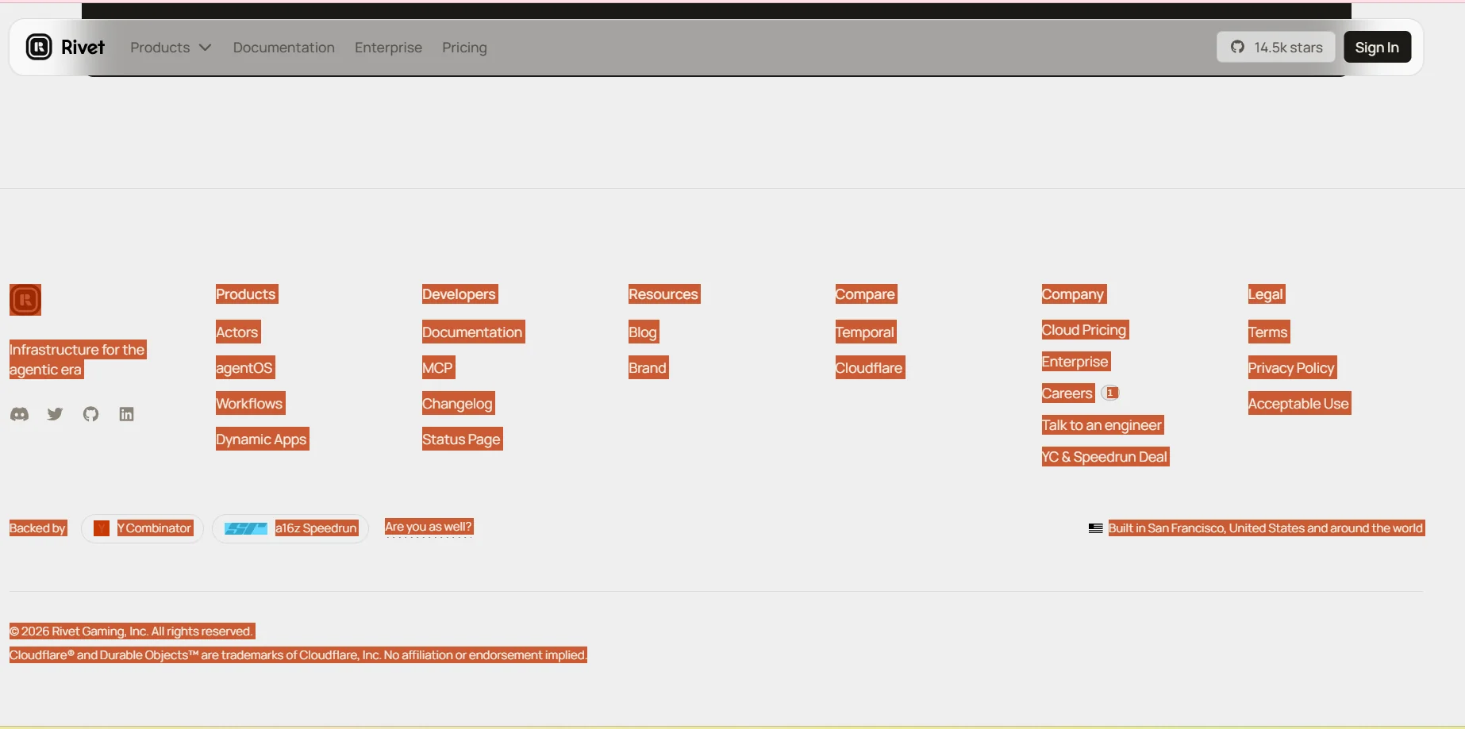Open the Acceptable Use link

pyautogui.click(x=1299, y=404)
